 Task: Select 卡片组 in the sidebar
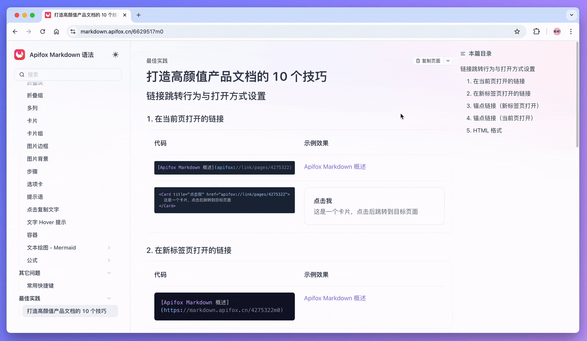[35, 133]
